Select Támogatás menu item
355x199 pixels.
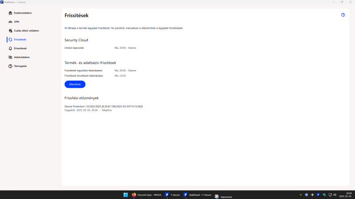point(20,66)
